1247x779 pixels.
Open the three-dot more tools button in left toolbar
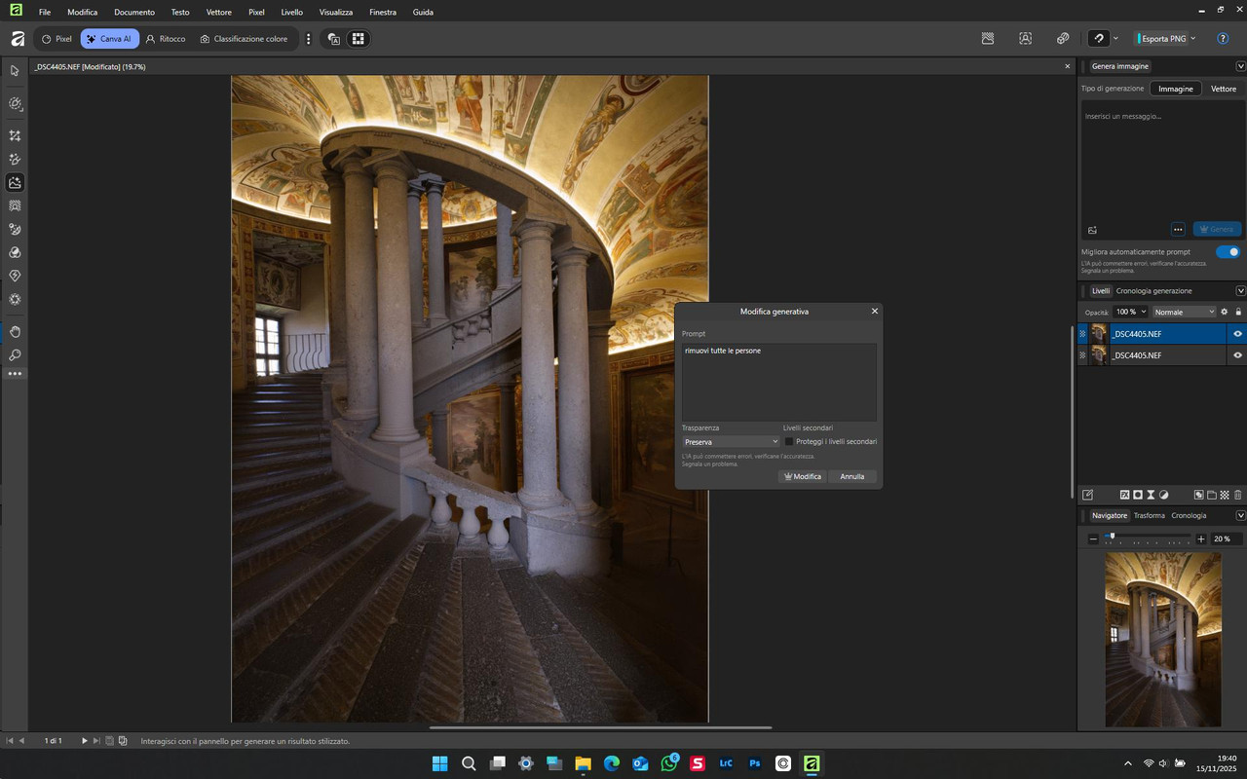[x=15, y=374]
